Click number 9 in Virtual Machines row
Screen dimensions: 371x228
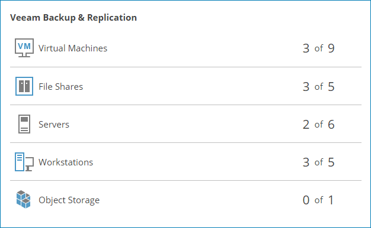tap(331, 48)
